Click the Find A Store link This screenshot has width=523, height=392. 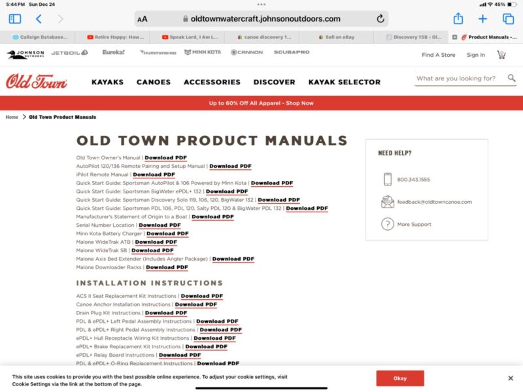[438, 55]
